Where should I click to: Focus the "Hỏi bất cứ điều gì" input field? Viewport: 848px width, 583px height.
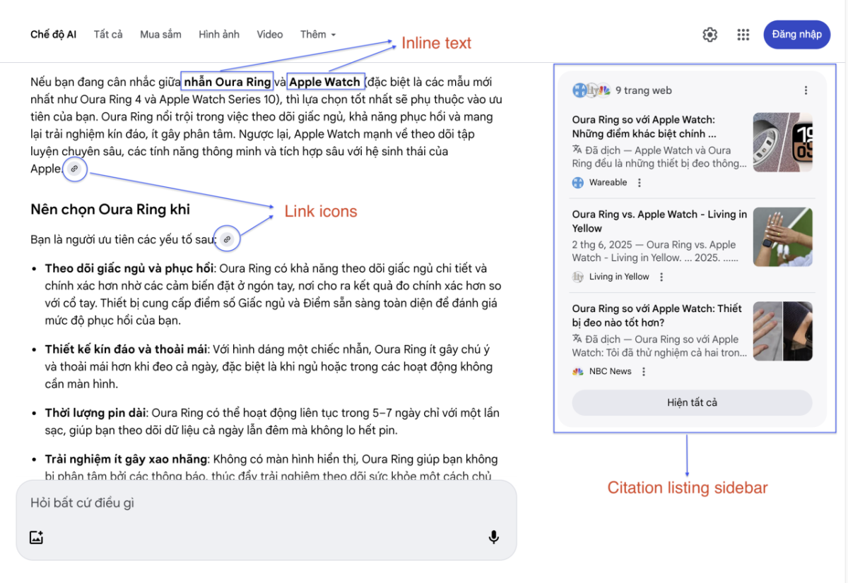tap(266, 503)
